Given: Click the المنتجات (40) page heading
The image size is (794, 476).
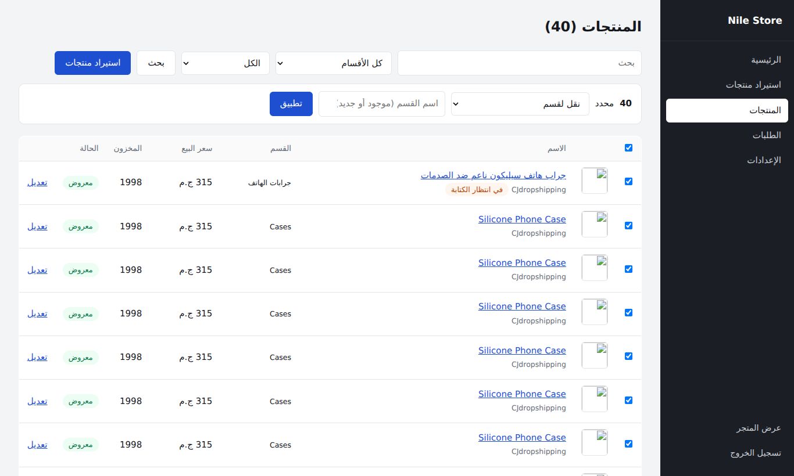Looking at the screenshot, I should (593, 27).
